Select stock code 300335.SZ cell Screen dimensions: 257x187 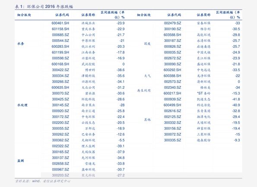click(173, 140)
